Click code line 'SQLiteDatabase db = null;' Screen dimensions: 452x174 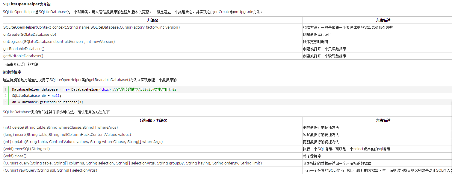[37, 96]
